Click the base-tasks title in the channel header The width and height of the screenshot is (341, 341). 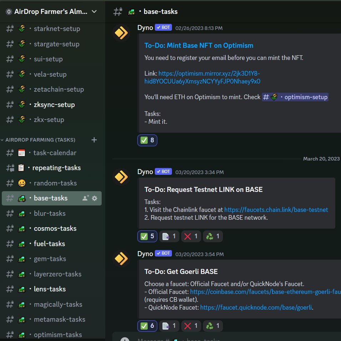[x=161, y=11]
